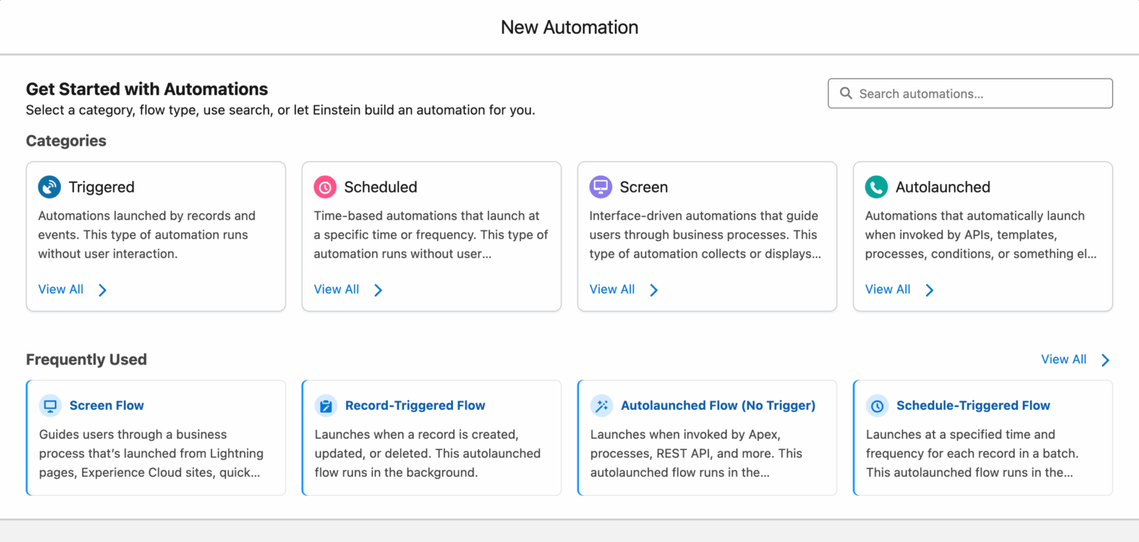Click the pink Scheduled clock icon
The image size is (1139, 542).
coord(325,187)
